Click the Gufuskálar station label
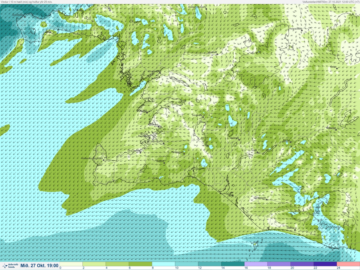Screen dimensions: 360x270 (18, 14)
